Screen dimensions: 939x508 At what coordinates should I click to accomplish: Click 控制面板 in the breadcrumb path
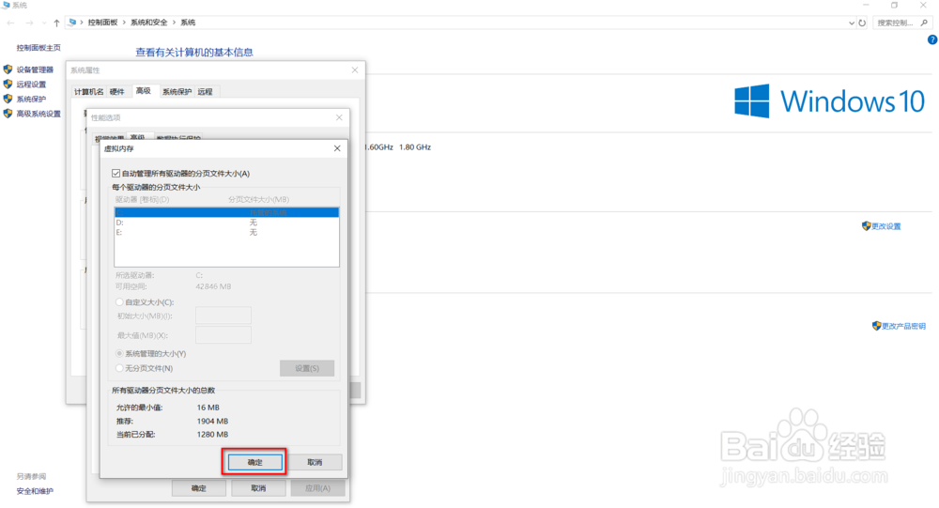102,23
